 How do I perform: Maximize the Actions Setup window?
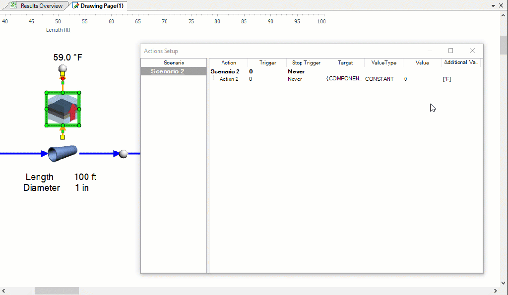click(x=450, y=51)
